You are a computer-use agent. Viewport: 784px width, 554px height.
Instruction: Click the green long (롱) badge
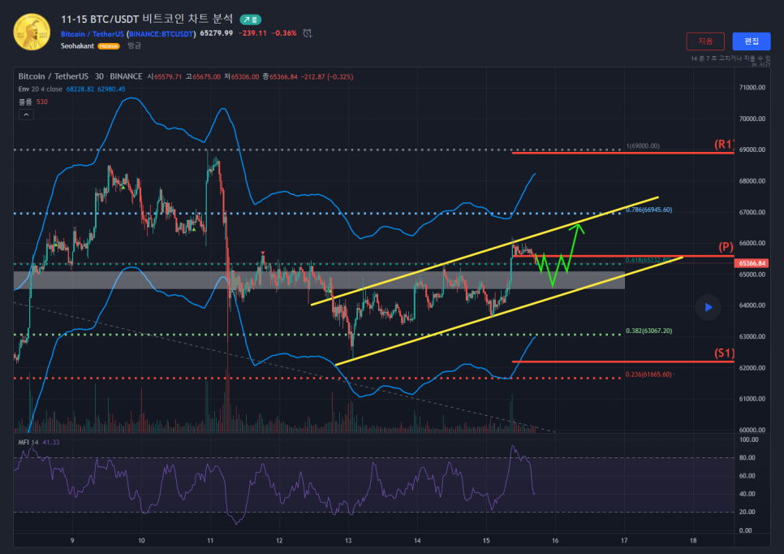250,19
